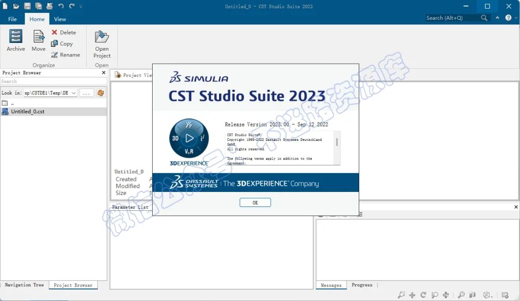Screen dimensions: 520x301
Task: Switch to the Messages tab
Action: point(331,285)
